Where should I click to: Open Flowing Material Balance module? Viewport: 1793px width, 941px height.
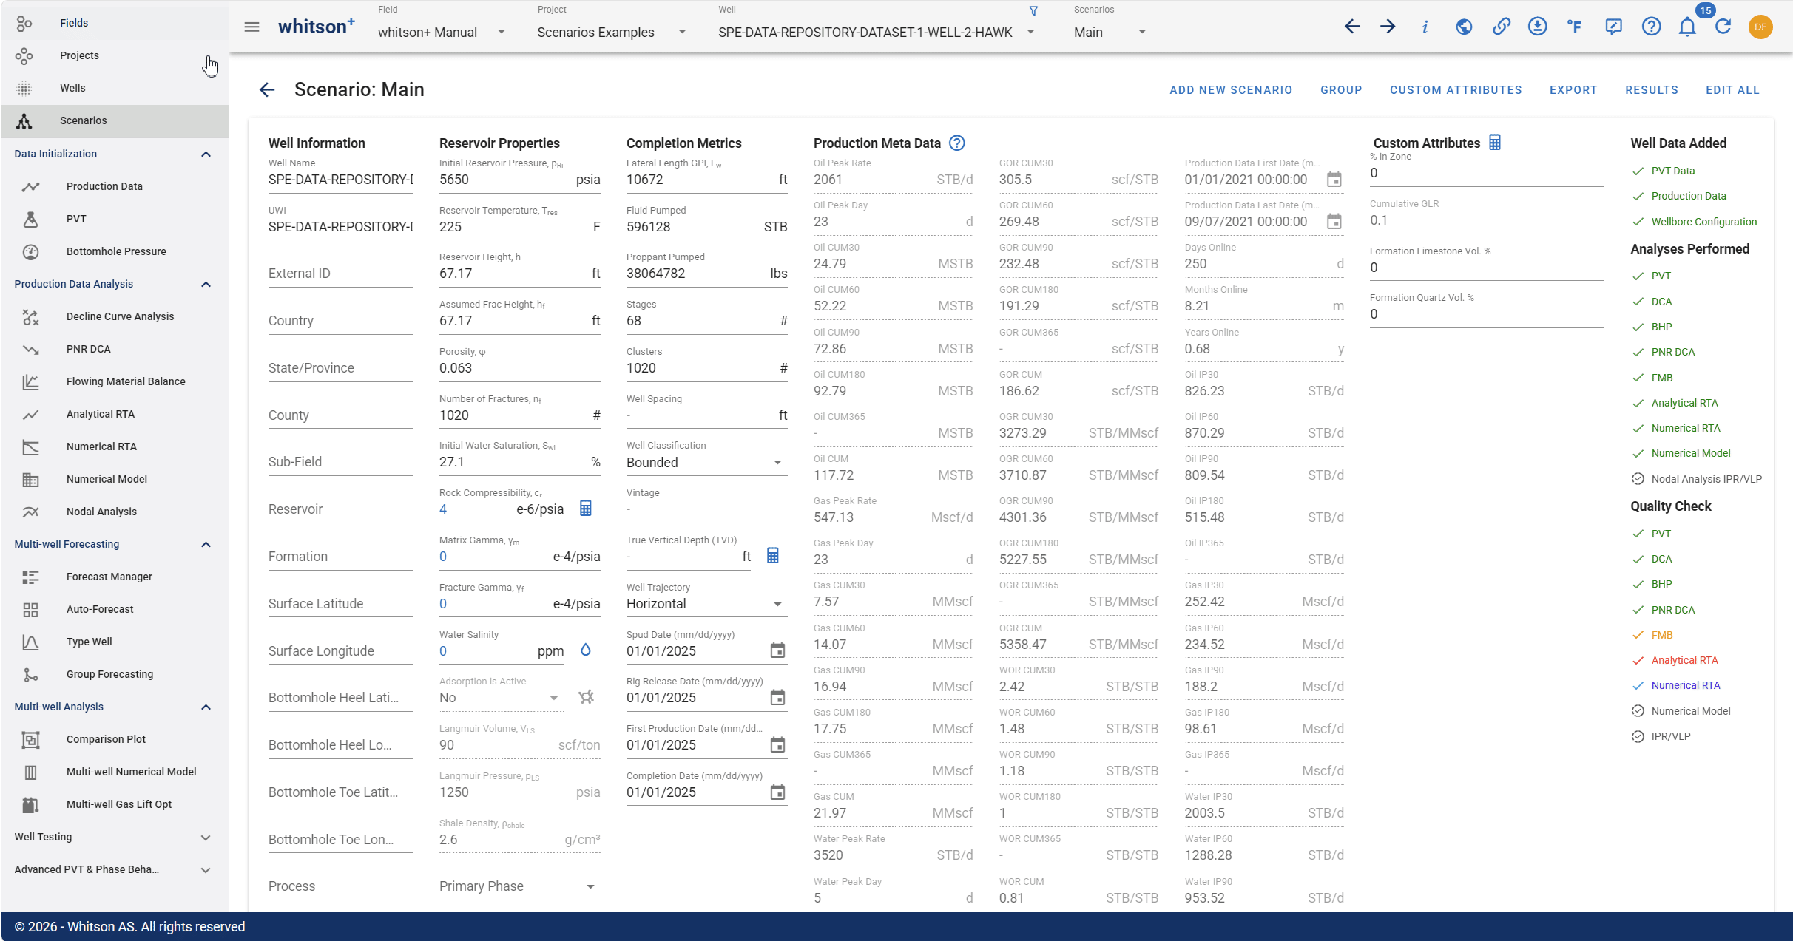click(115, 381)
